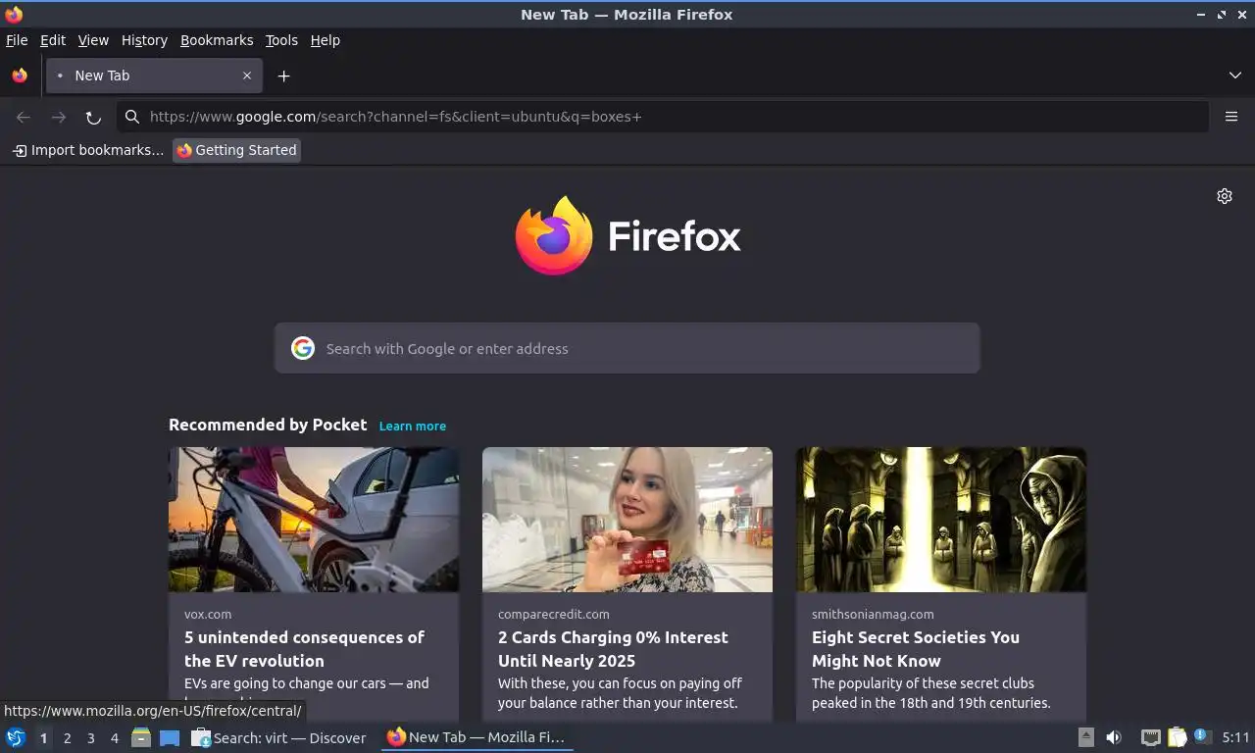Click the Search with Google input field

(x=627, y=348)
